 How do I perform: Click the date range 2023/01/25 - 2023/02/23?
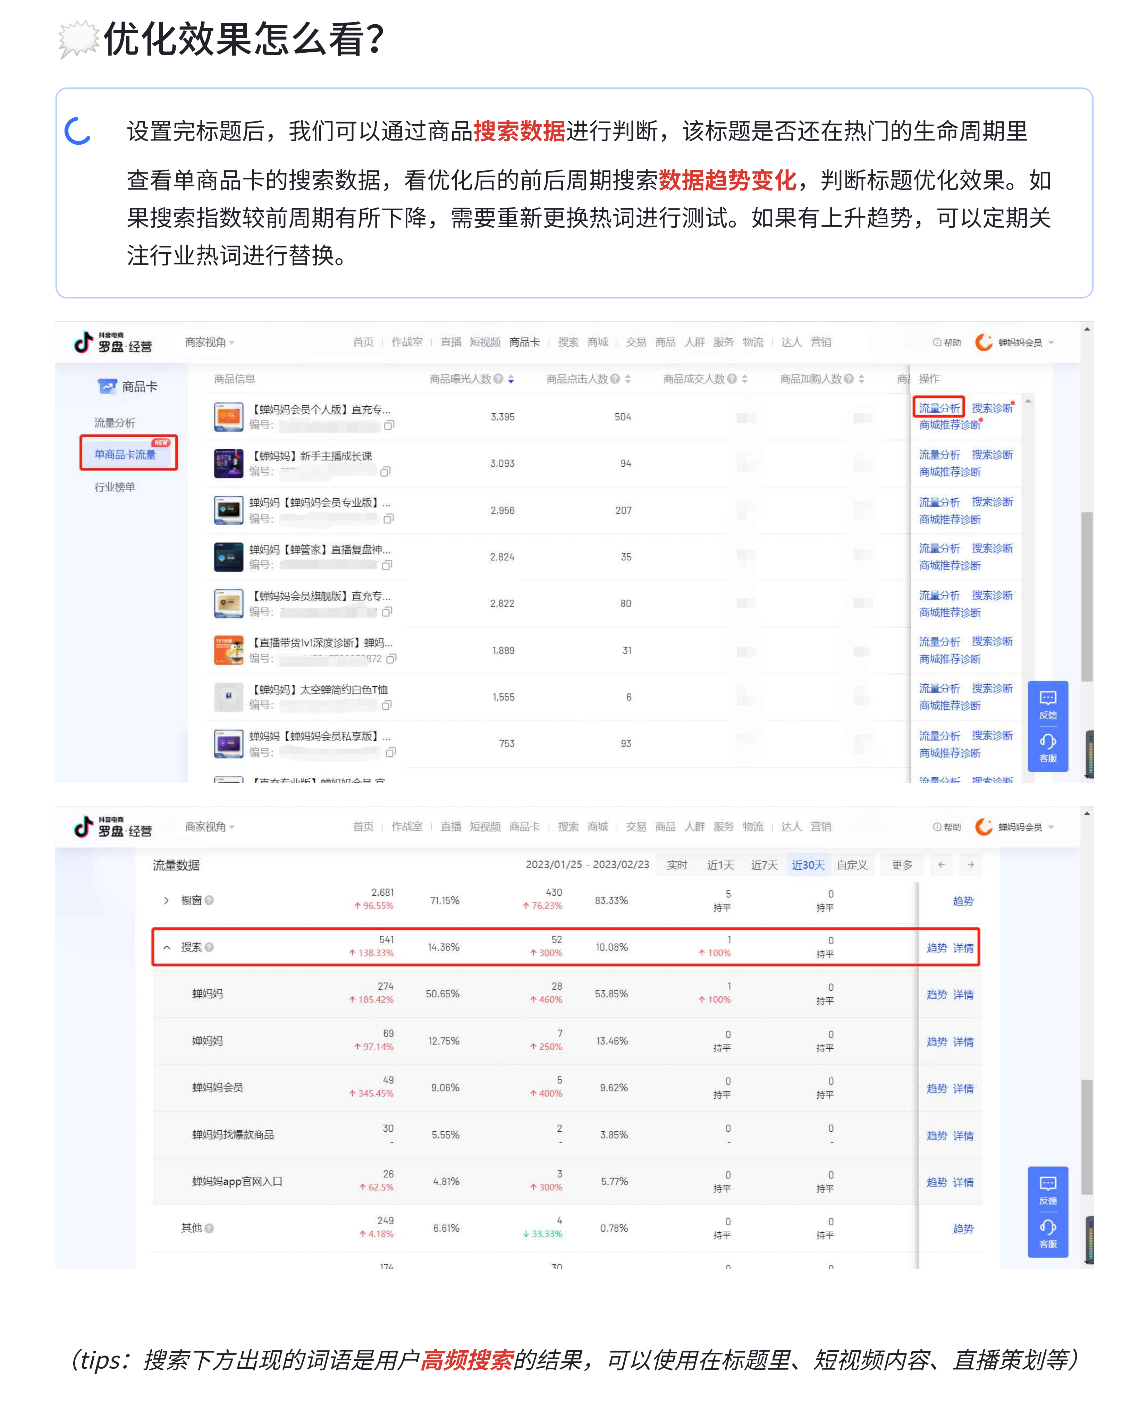587,865
